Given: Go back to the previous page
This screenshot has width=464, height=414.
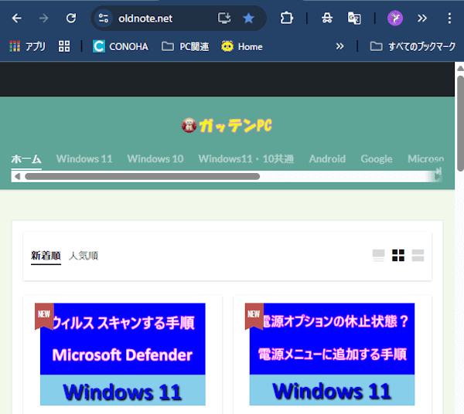Looking at the screenshot, I should (x=16, y=19).
